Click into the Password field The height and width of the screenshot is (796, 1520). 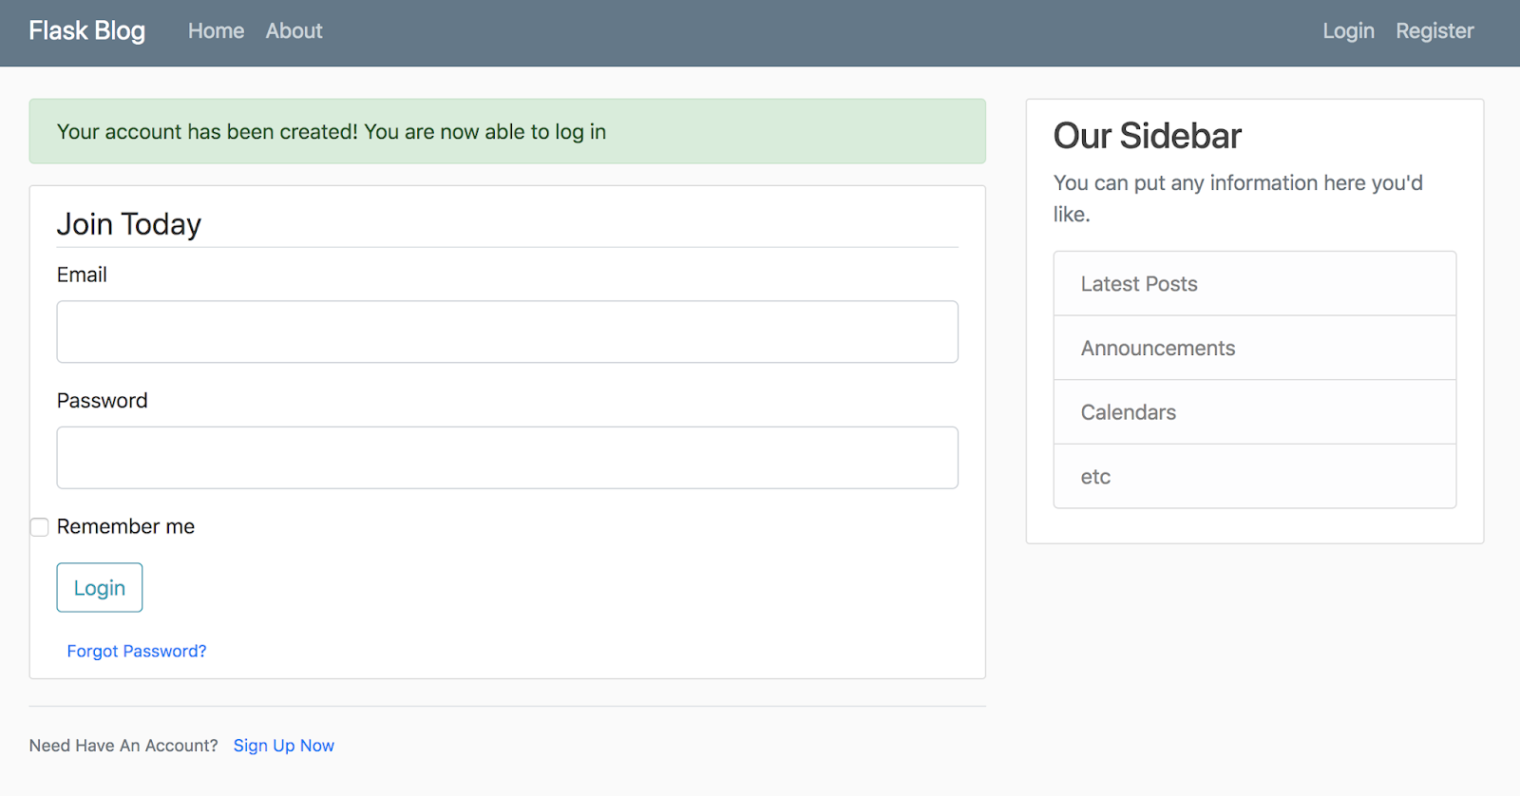coord(507,458)
